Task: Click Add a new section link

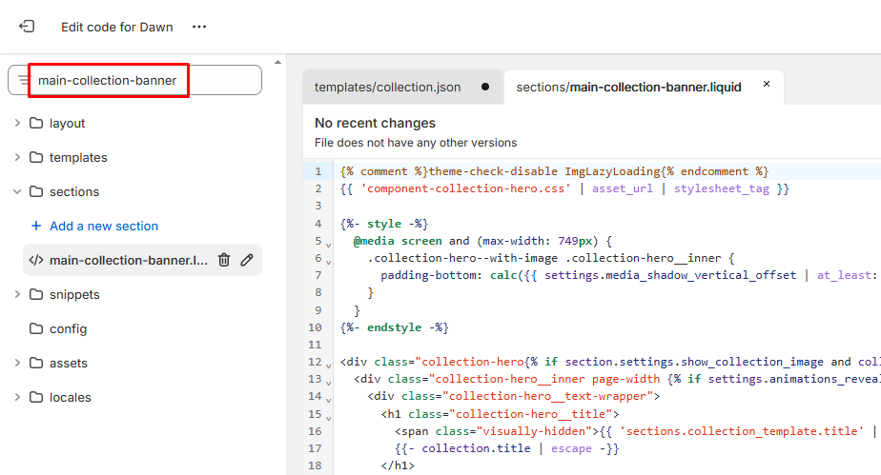Action: coord(104,226)
